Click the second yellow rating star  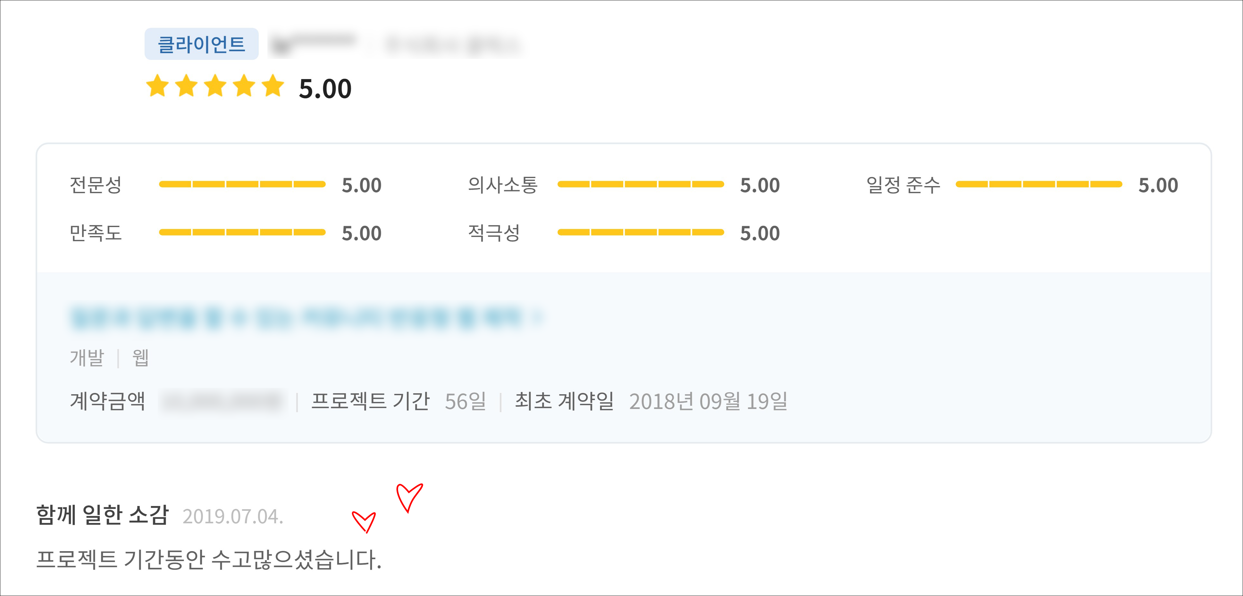click(186, 86)
